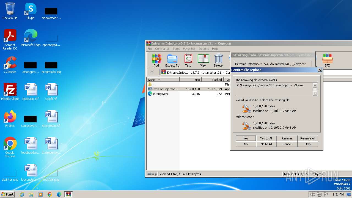Click the Rename All button
Image resolution: width=352 pixels, height=198 pixels.
click(x=308, y=138)
